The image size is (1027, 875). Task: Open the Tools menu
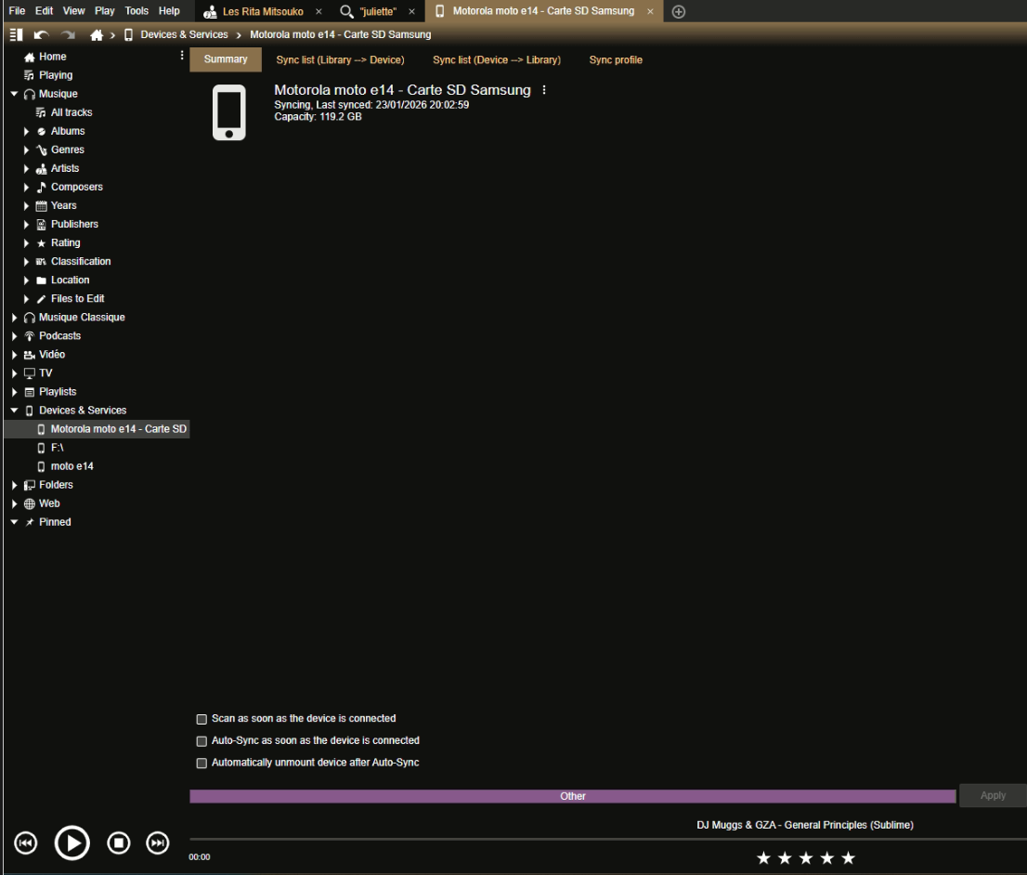136,10
